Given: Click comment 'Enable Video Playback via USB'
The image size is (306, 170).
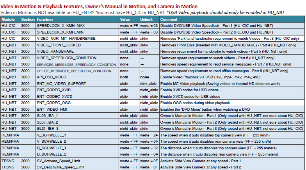Looking at the screenshot, I should pyautogui.click(x=210, y=77).
